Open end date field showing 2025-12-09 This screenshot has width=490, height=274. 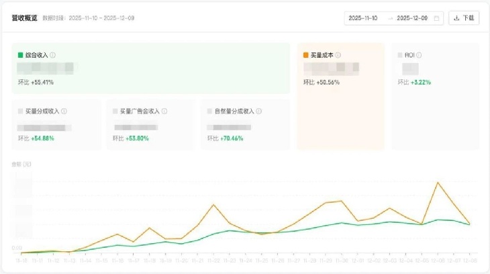pyautogui.click(x=412, y=18)
